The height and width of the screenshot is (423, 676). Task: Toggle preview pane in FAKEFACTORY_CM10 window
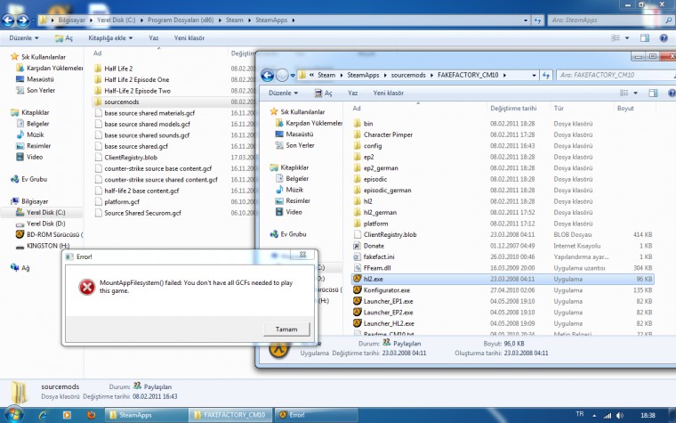pos(653,93)
